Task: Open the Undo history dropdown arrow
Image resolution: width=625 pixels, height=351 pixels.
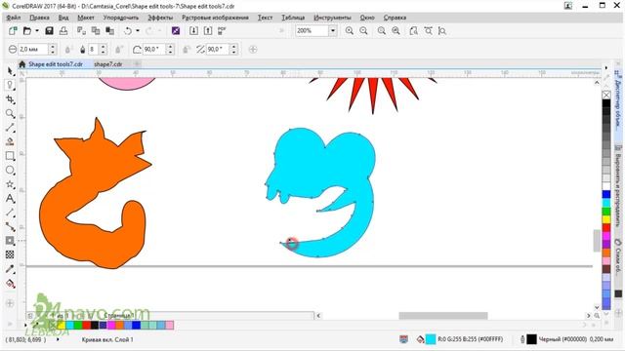Action: 138,30
